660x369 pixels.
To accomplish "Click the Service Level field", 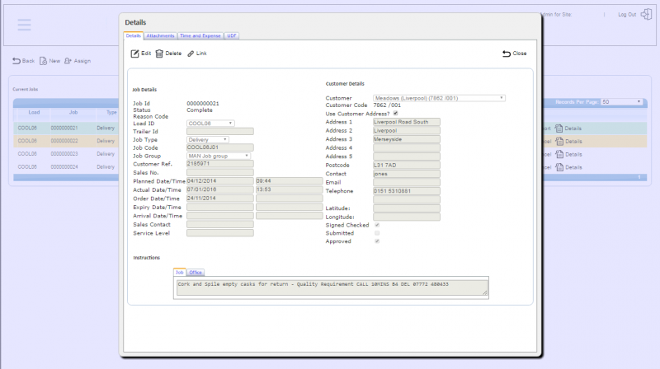I will coord(220,233).
